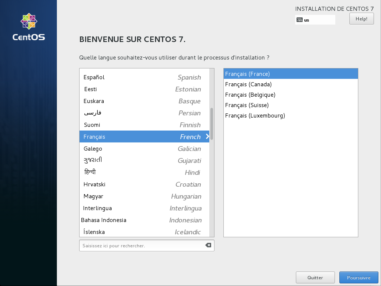Screen dimensions: 381x286
Task: Open the us keyboard layout indicator
Action: coord(315,20)
